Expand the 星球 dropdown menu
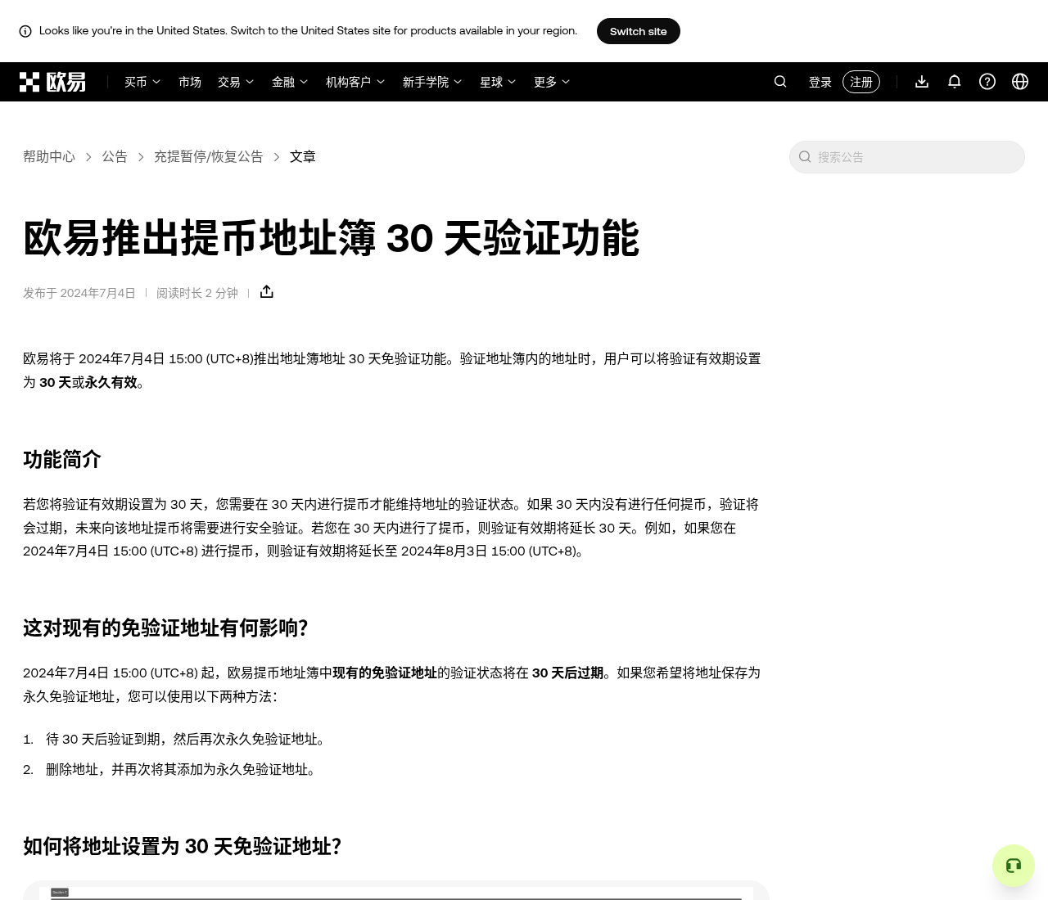This screenshot has width=1048, height=900. [498, 82]
